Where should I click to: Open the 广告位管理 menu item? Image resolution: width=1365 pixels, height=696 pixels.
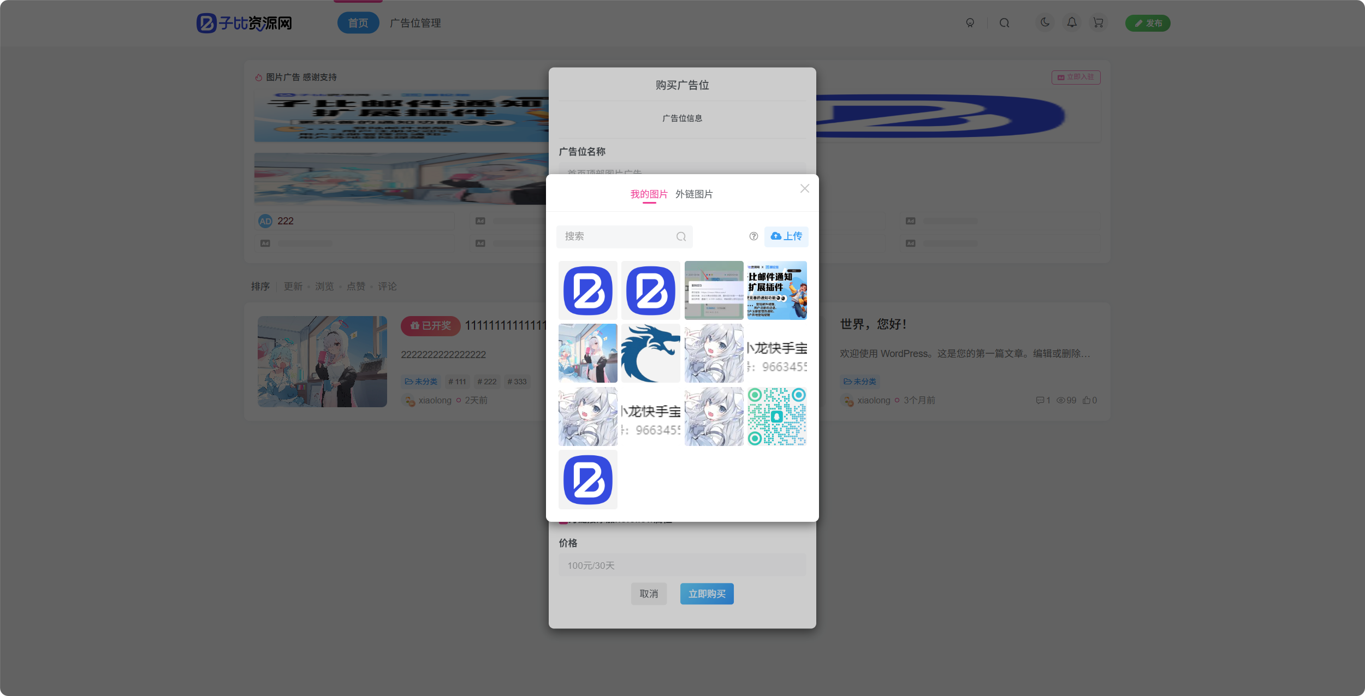pyautogui.click(x=416, y=23)
